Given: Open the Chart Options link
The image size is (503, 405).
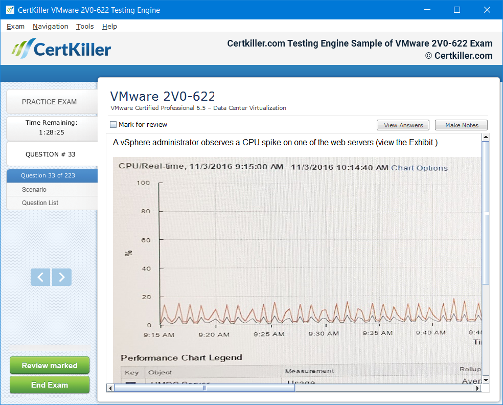Looking at the screenshot, I should pos(419,168).
